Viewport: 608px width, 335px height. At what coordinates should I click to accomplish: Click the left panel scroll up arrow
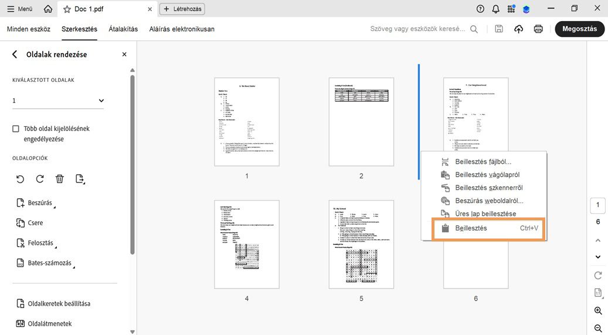click(133, 70)
